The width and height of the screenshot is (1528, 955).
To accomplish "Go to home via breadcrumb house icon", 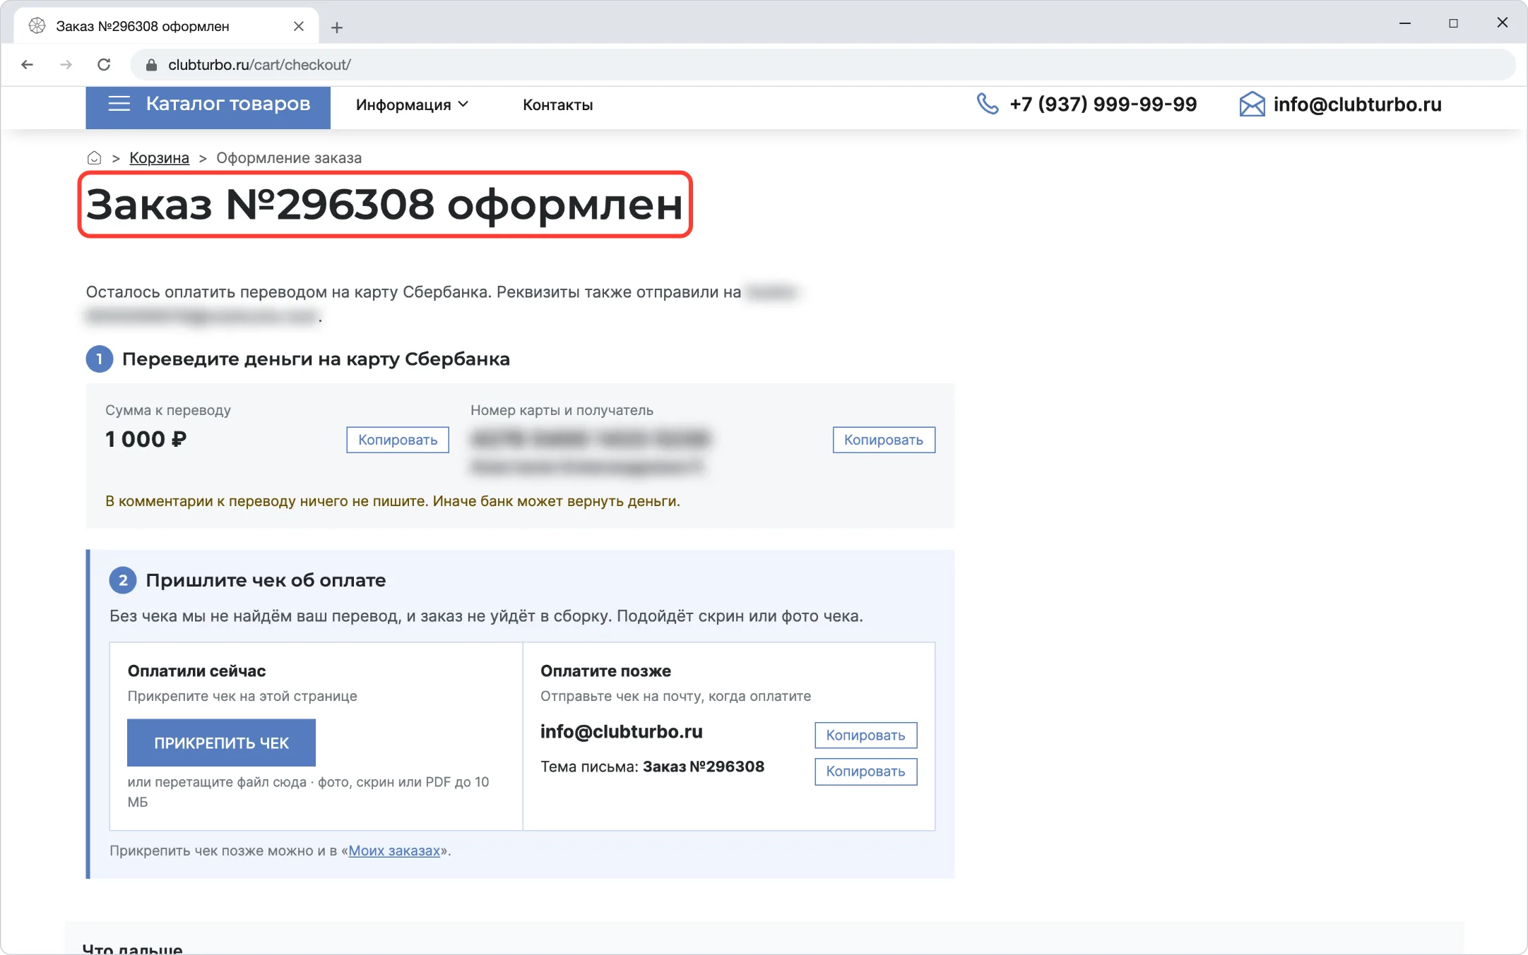I will tap(94, 158).
